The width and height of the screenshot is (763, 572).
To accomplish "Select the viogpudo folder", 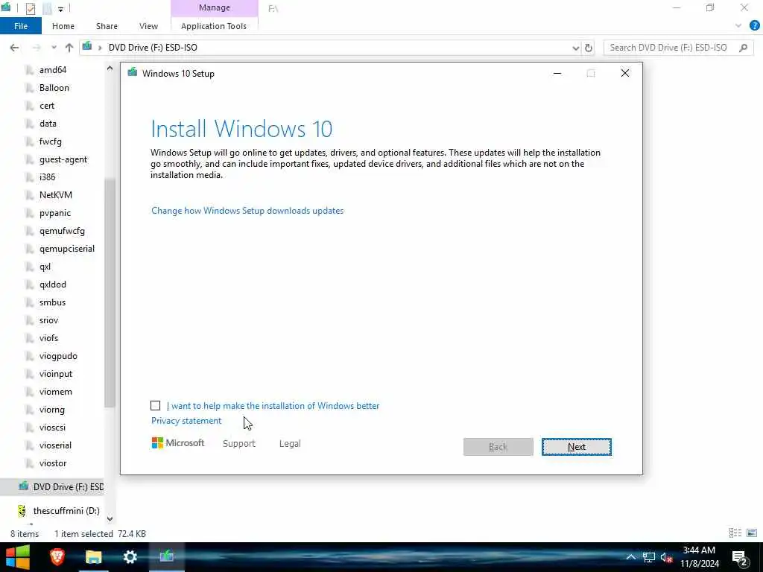I will pyautogui.click(x=58, y=356).
